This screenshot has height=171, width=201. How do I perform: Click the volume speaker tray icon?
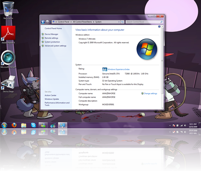185,125
